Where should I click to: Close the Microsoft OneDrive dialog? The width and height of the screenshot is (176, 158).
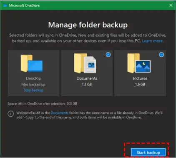pos(171,5)
